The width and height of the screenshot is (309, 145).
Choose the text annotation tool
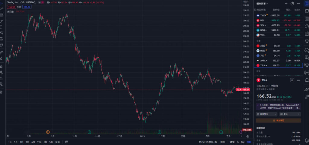point(1,27)
